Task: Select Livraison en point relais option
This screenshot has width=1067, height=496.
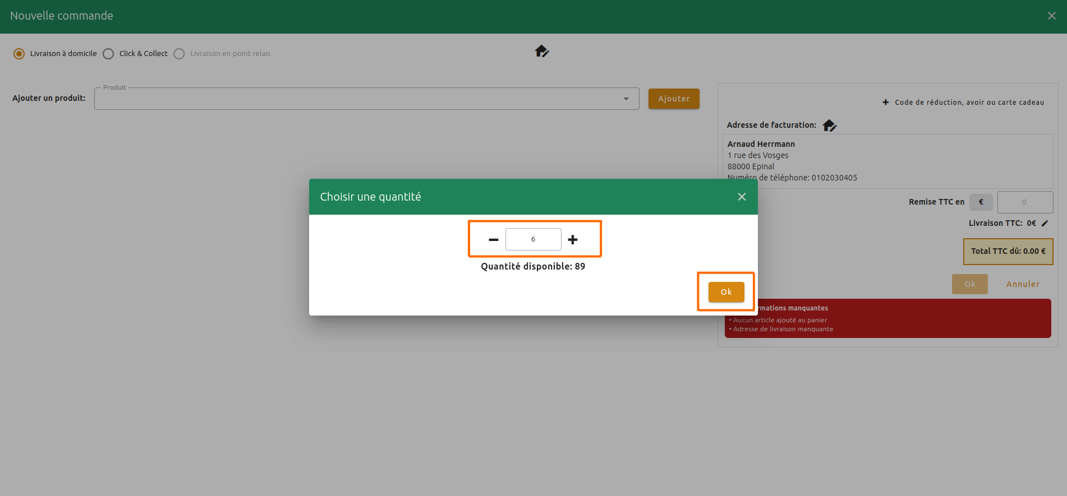Action: coord(179,54)
